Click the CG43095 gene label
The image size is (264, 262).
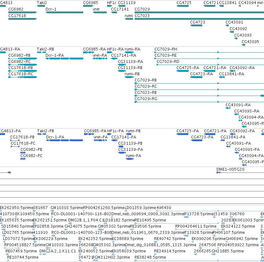[250, 42]
